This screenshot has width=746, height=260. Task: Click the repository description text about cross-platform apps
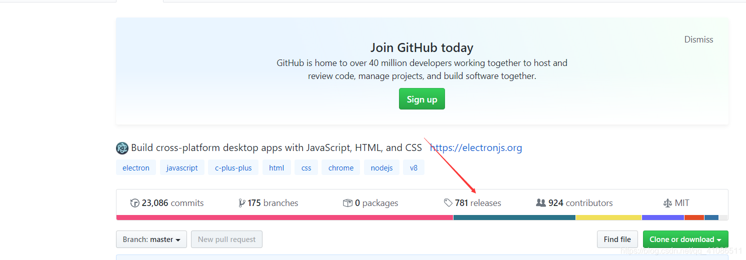pyautogui.click(x=276, y=148)
